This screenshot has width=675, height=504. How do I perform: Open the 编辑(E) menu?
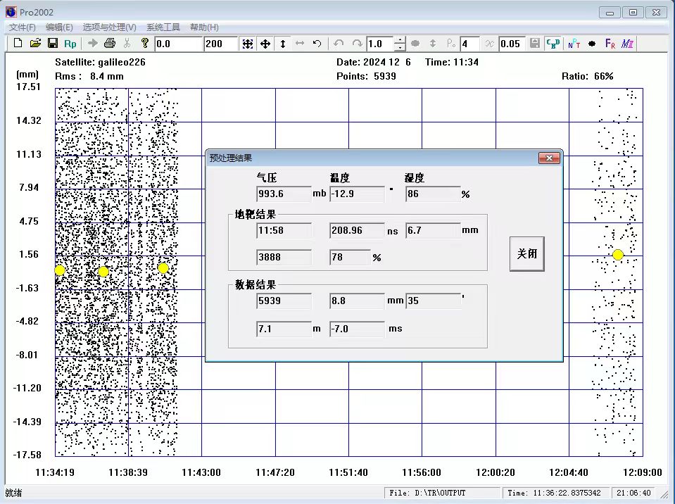[x=59, y=27]
